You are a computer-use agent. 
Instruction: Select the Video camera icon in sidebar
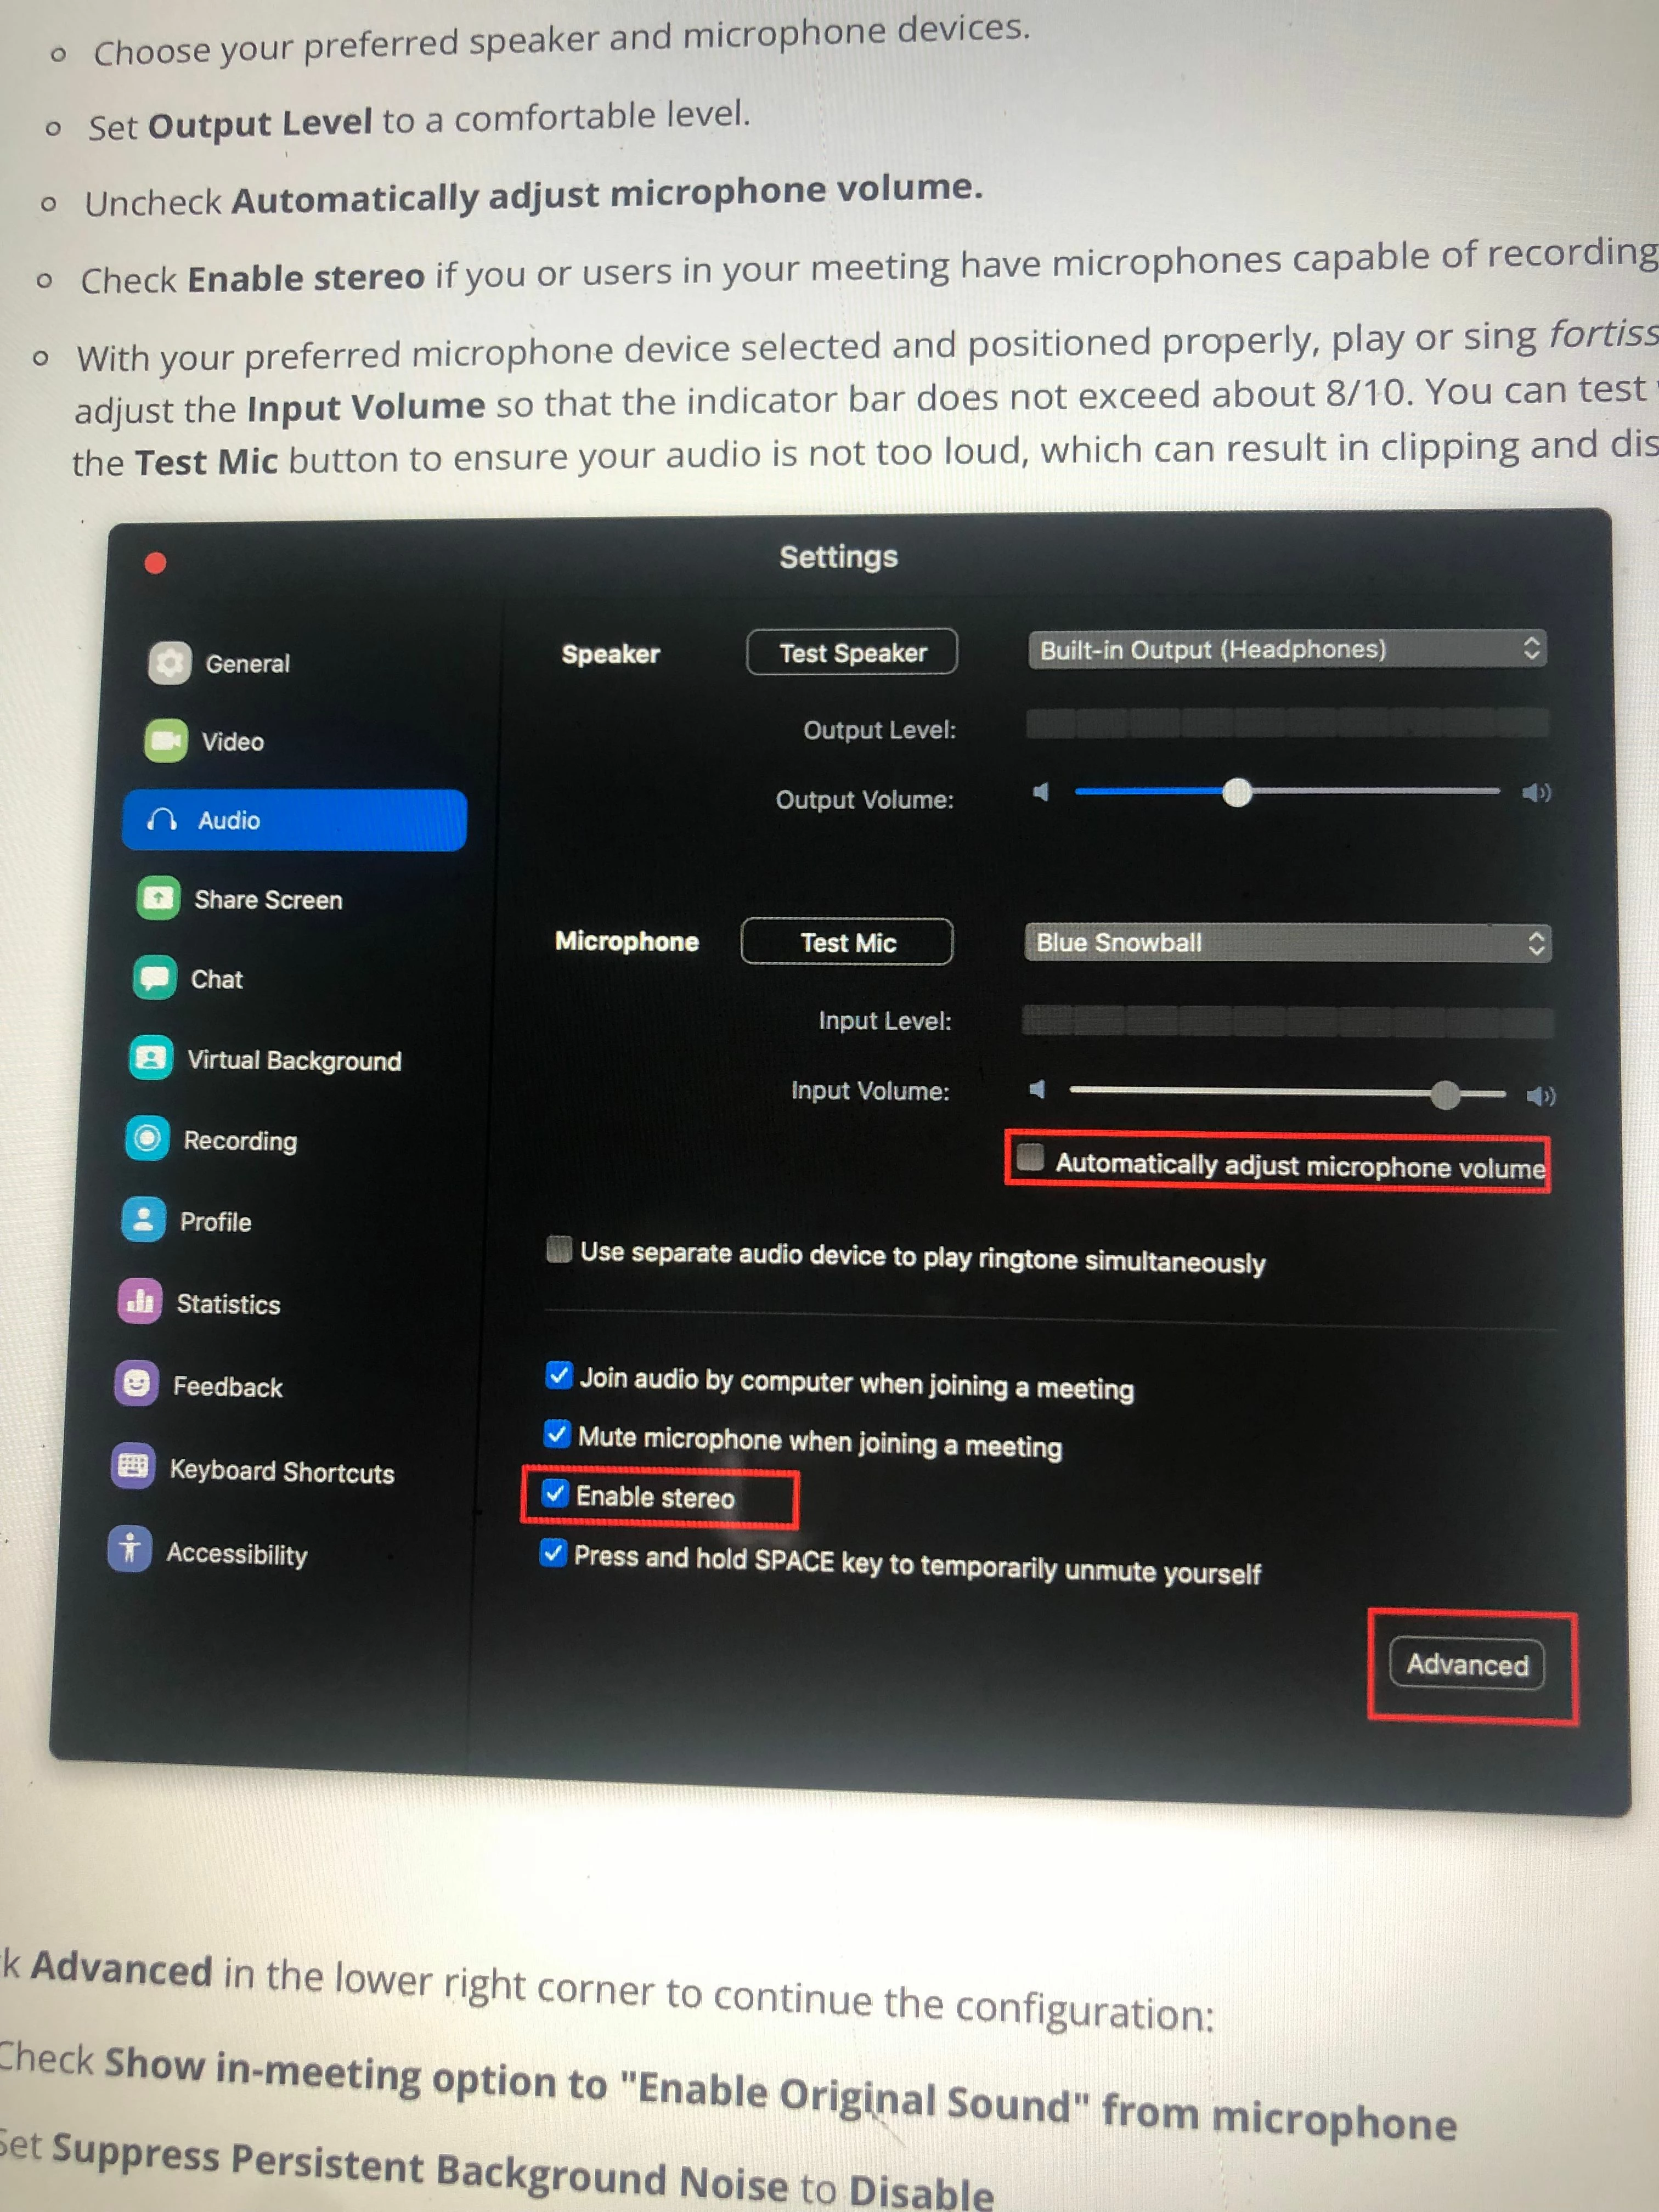click(165, 740)
